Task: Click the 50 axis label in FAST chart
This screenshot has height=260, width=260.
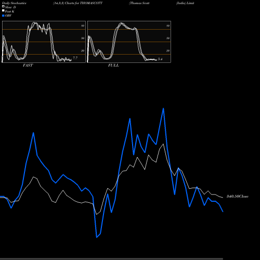Action: click(x=83, y=38)
